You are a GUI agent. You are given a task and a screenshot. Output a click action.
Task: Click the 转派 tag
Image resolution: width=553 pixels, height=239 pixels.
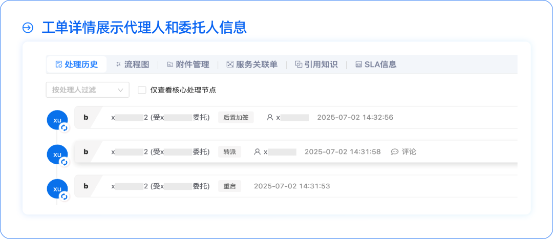tap(229, 151)
